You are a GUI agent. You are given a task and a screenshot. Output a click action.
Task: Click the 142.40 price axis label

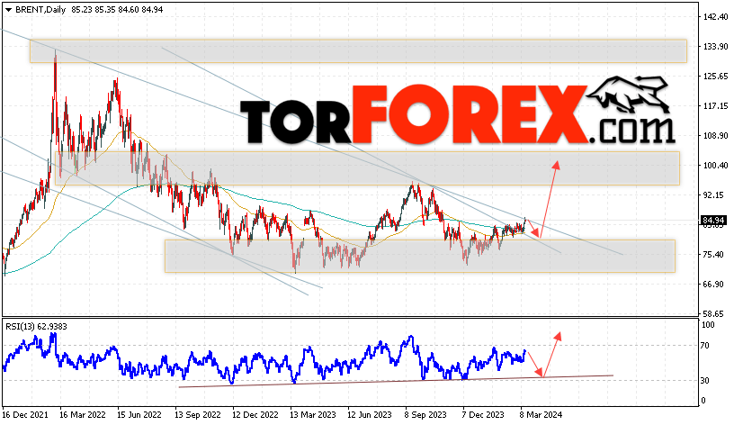click(716, 17)
